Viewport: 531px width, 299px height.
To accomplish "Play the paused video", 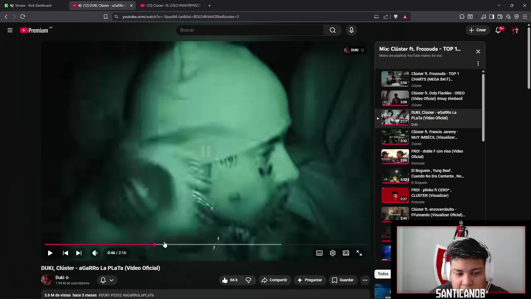I will pos(50,253).
